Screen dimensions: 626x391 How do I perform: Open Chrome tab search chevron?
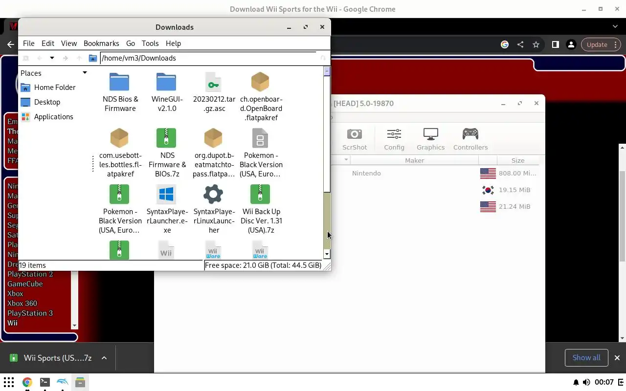click(x=615, y=26)
